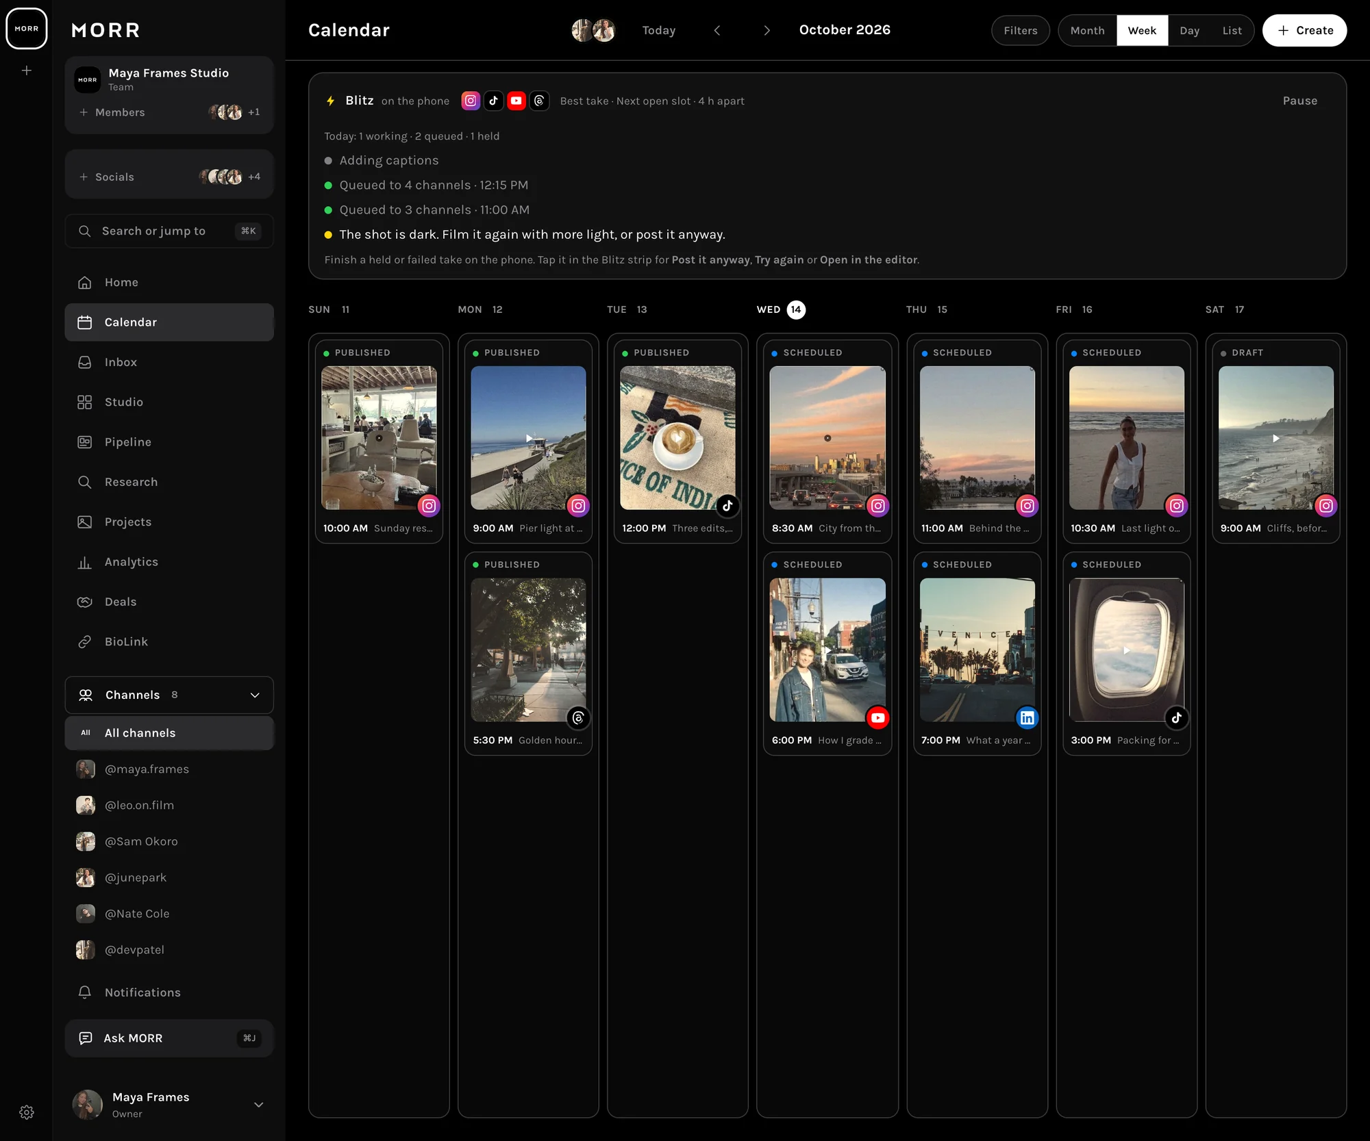1370x1141 pixels.
Task: Switch to Day view
Action: coord(1189,31)
